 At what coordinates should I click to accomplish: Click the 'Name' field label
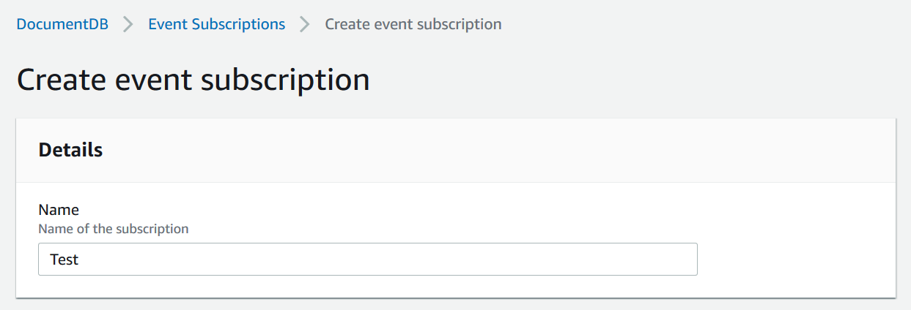point(59,210)
